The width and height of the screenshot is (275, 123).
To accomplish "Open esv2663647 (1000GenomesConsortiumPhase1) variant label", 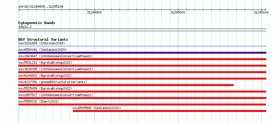I will pyautogui.click(x=56, y=56).
